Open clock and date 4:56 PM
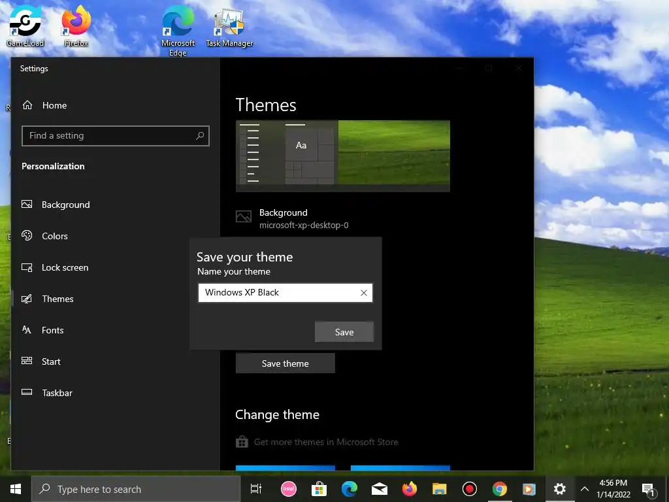This screenshot has height=502, width=669. [613, 489]
